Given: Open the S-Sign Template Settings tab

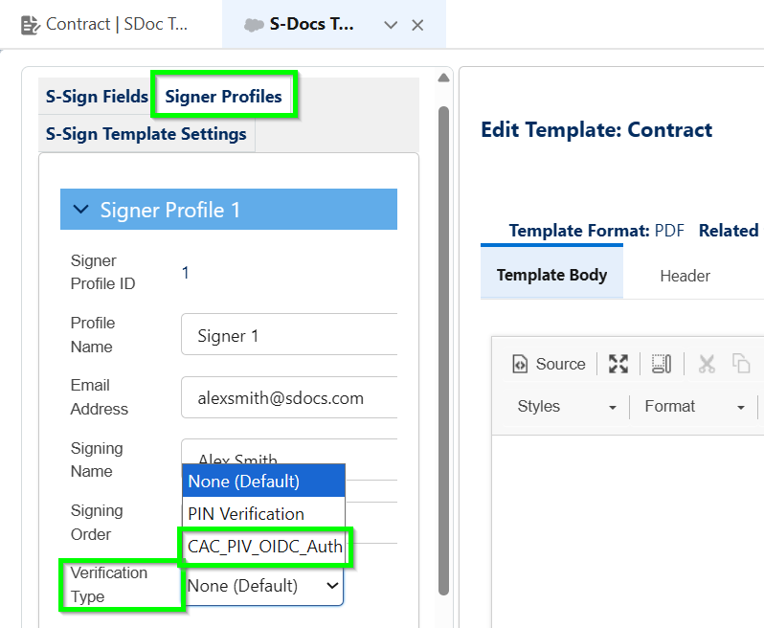Looking at the screenshot, I should (x=146, y=134).
